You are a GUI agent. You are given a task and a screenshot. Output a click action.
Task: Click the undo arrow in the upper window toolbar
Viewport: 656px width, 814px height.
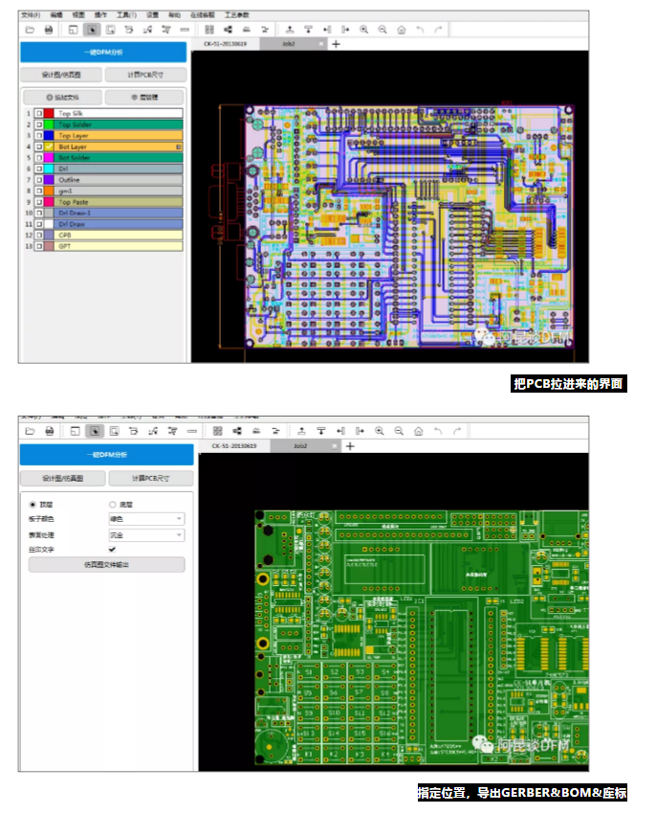(x=420, y=30)
